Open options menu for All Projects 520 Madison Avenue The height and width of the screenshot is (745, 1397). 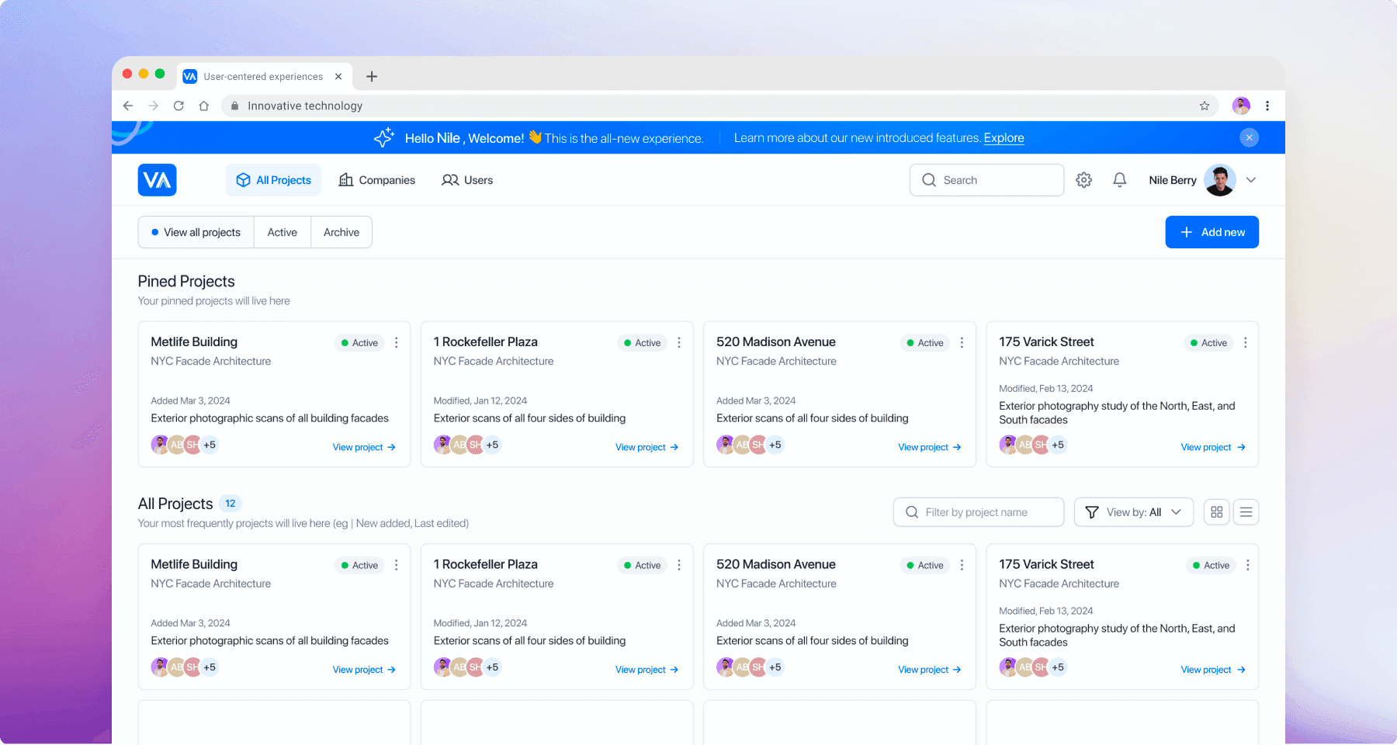click(x=962, y=565)
